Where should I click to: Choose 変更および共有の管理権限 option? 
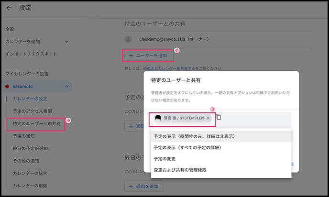click(221, 170)
